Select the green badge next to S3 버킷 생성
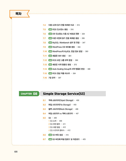This screenshot has height=161, width=126. (50, 135)
